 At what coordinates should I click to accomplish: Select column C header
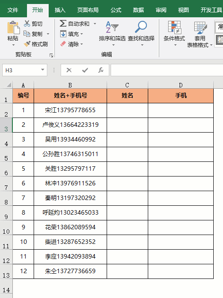point(127,85)
